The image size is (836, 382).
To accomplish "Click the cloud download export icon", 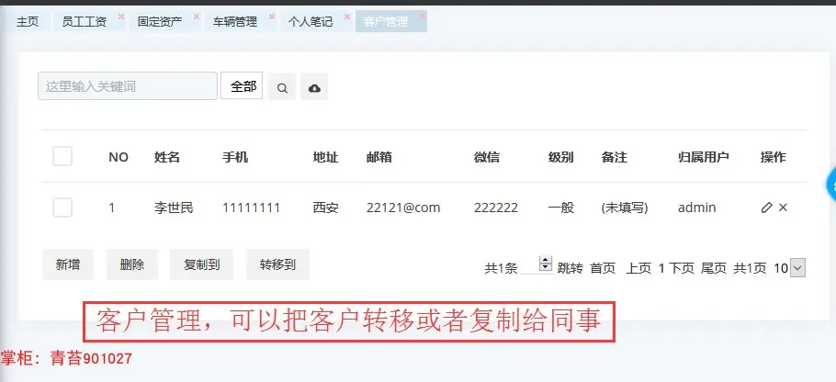I will point(314,87).
